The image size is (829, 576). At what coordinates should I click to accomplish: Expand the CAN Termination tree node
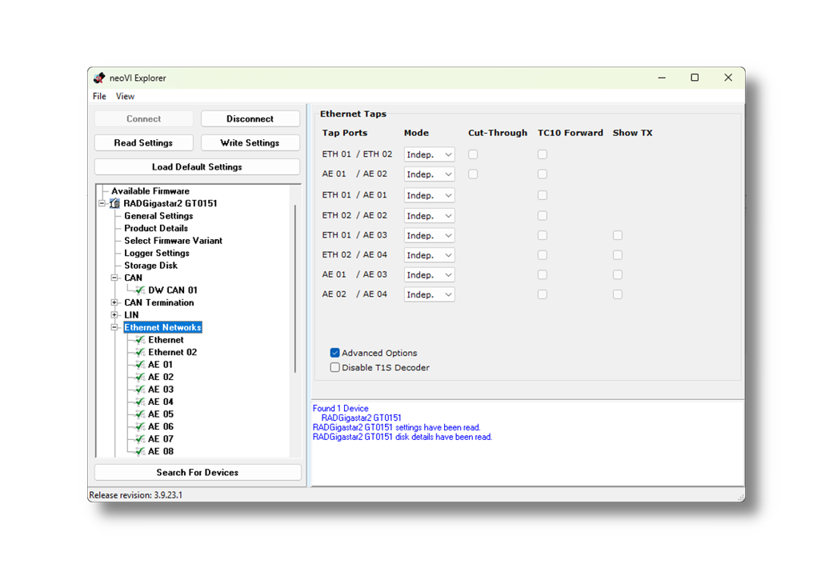coord(114,302)
